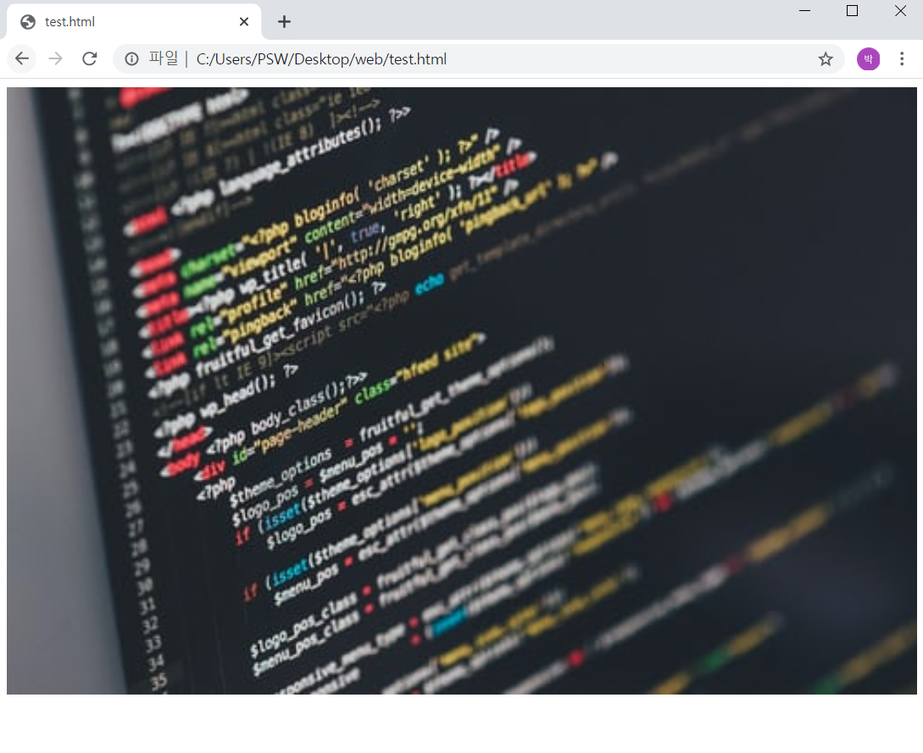Screen dimensions: 923x753
Task: Click the globe favicon on test.html tab
Action: pyautogui.click(x=28, y=22)
